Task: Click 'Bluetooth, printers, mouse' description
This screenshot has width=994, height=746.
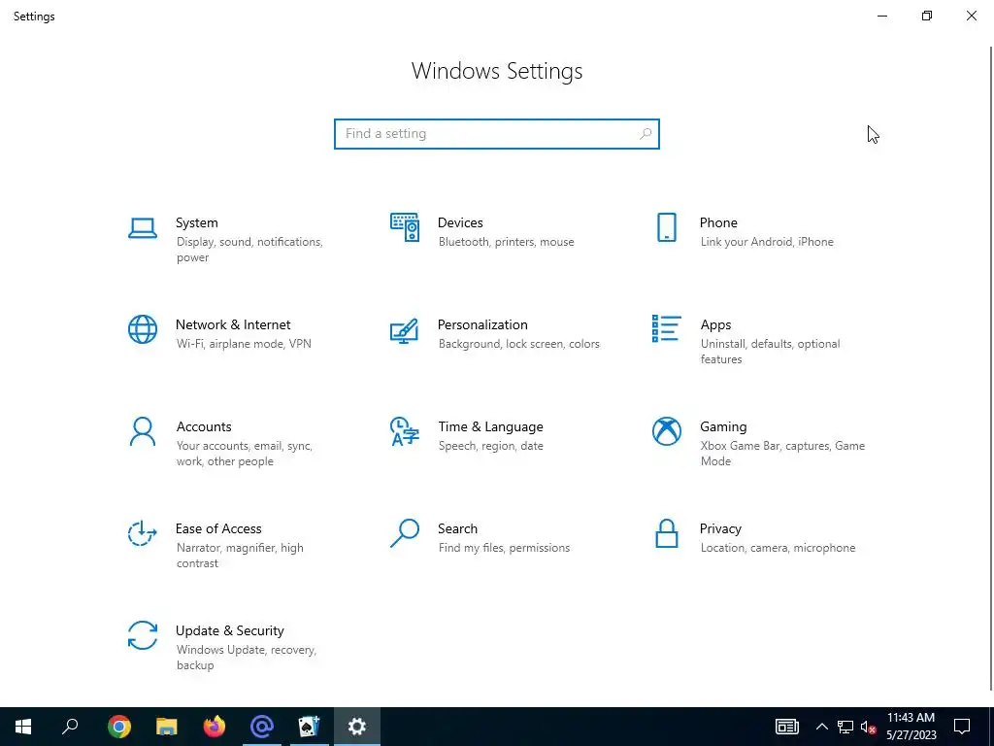Action: (x=506, y=242)
